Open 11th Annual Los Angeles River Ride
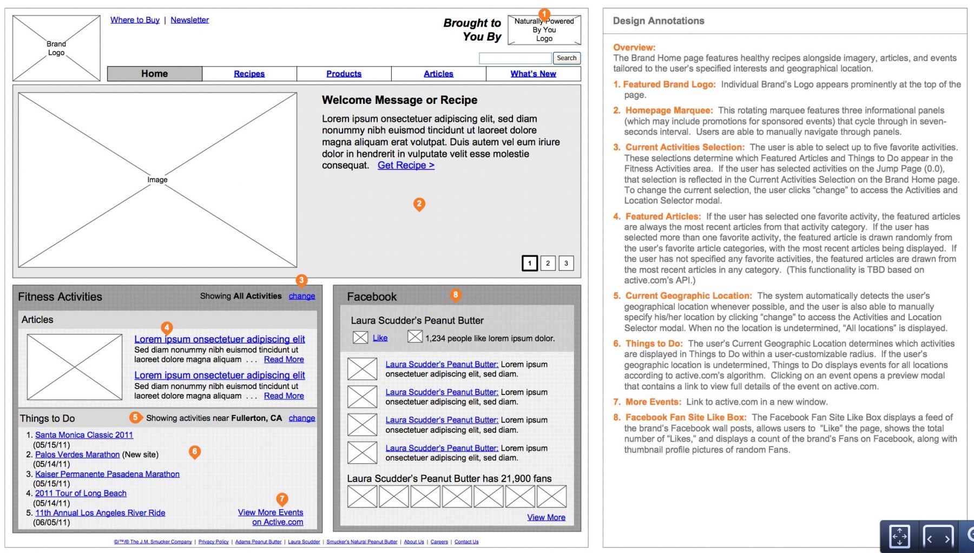 [100, 513]
